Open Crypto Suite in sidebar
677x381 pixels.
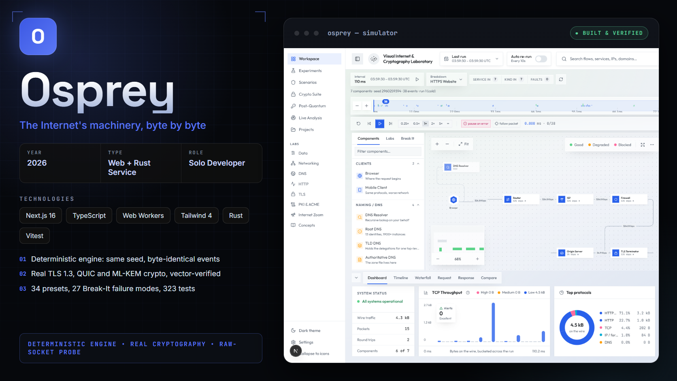315,94
